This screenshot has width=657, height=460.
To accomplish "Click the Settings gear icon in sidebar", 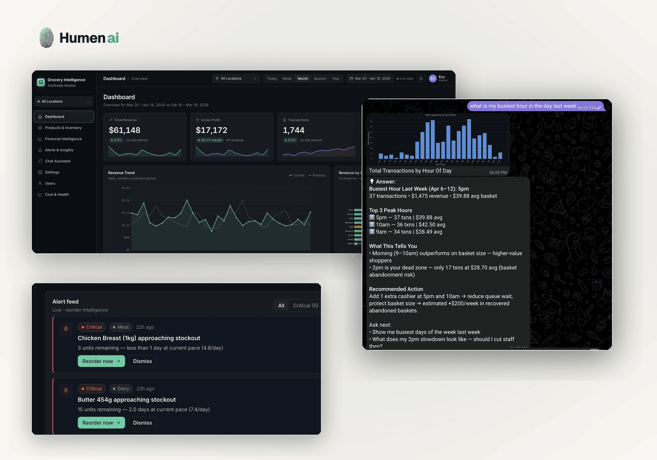I will coord(40,172).
